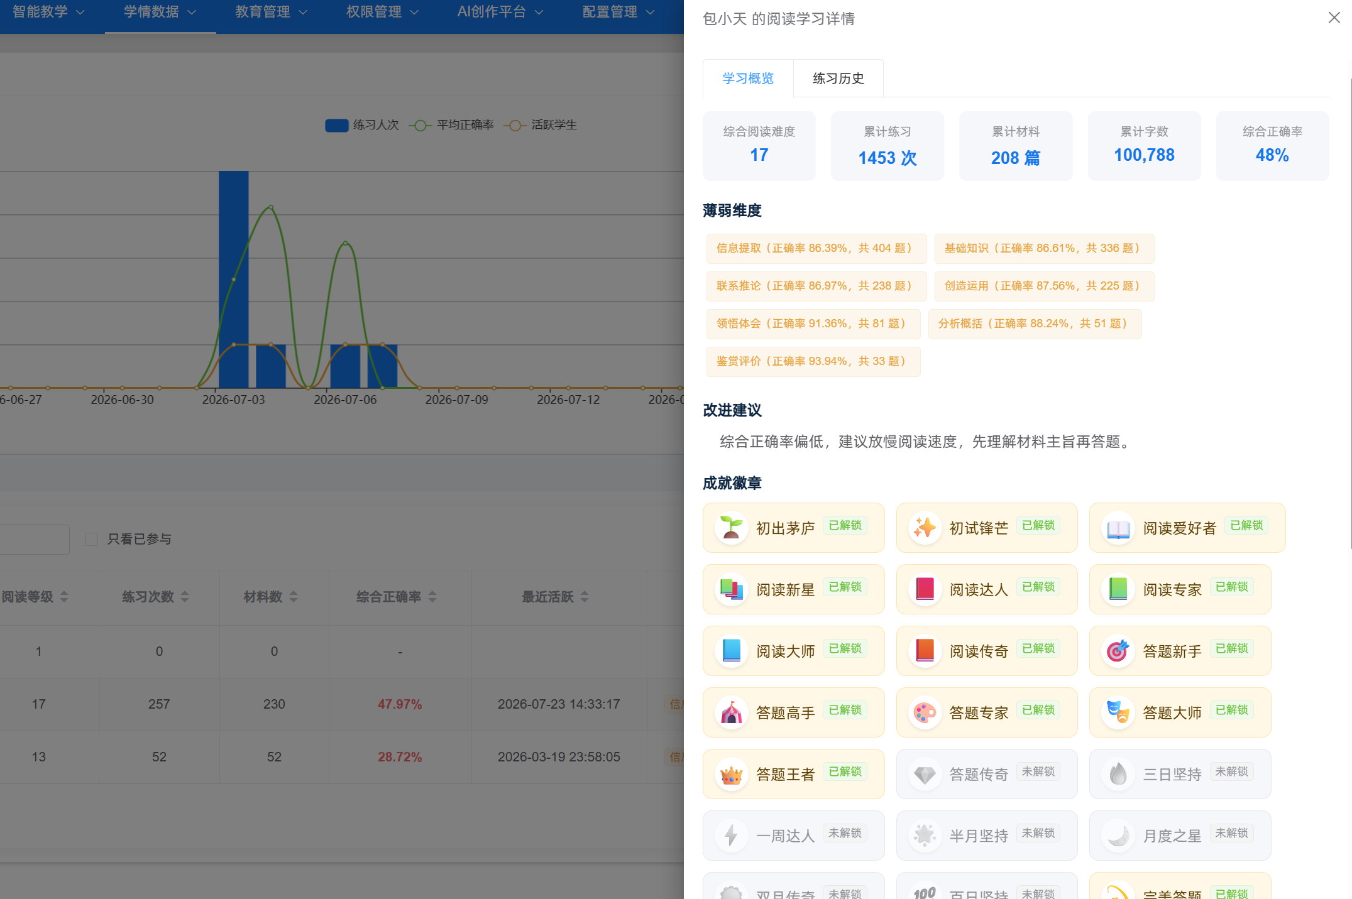This screenshot has height=899, width=1352.
Task: Sort by 练习次数 column arrows
Action: [185, 597]
